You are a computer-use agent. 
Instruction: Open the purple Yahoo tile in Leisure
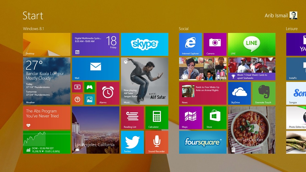[296, 44]
